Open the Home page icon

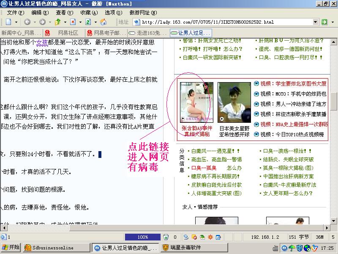(103, 22)
